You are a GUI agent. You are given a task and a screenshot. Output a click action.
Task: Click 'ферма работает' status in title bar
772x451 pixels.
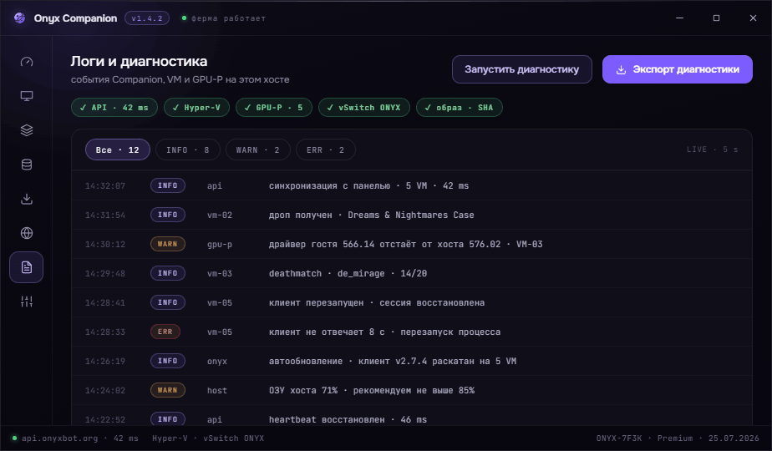pos(224,18)
